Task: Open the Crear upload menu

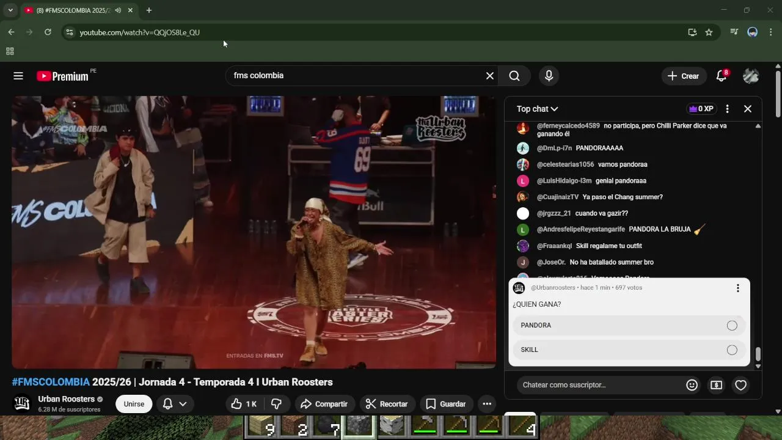Action: pyautogui.click(x=683, y=76)
